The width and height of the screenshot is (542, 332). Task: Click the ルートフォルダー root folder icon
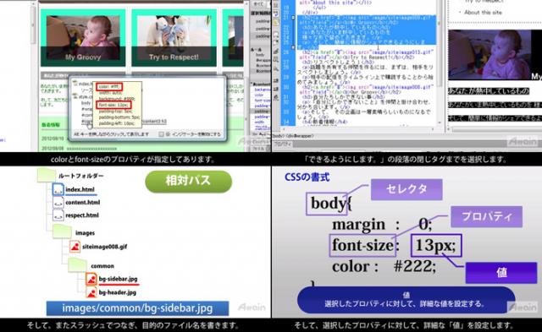click(47, 175)
